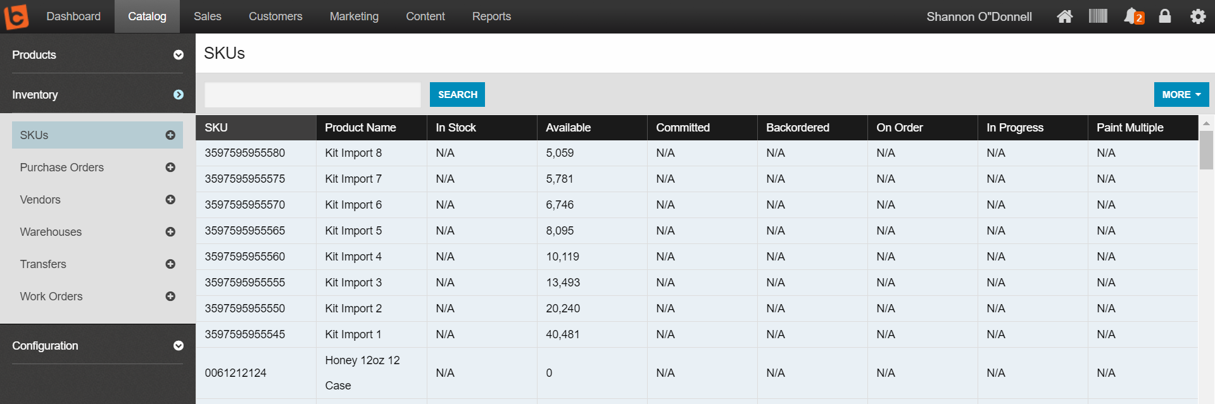This screenshot has height=404, width=1215.
Task: Open the Content menu
Action: [425, 16]
